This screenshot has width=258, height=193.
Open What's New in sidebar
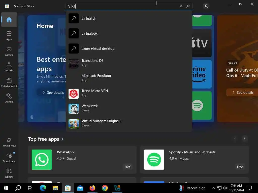[x=9, y=142]
